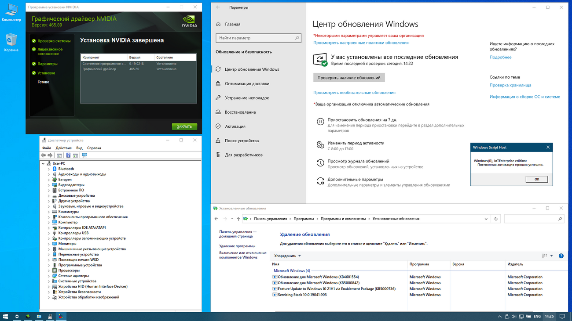Expand the Процессоры category

point(49,271)
